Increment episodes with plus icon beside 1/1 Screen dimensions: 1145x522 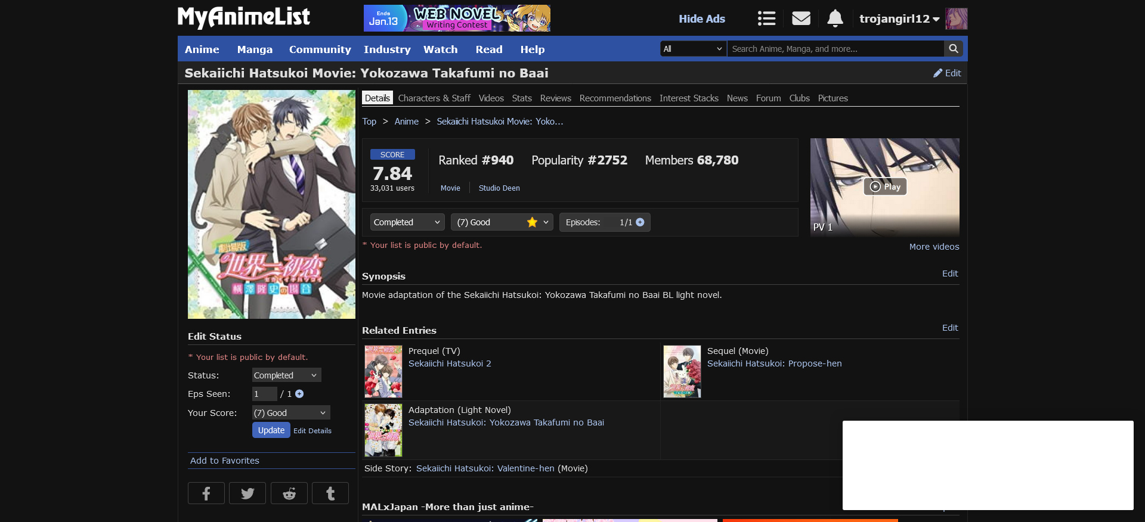640,222
